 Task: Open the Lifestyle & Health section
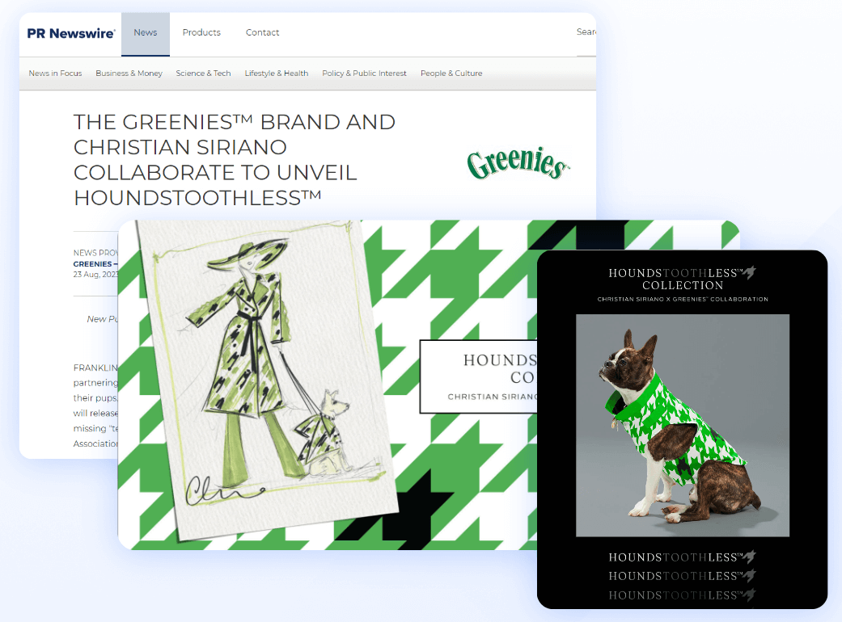click(x=276, y=73)
